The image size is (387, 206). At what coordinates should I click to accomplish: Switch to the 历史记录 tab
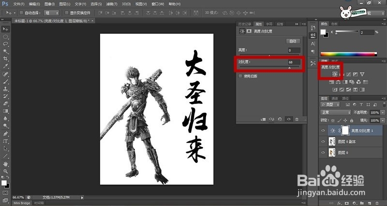245,24
